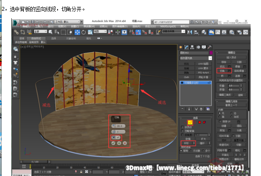Toggle the Percent Snap icon
This screenshot has width=261, height=176.
click(x=144, y=32)
